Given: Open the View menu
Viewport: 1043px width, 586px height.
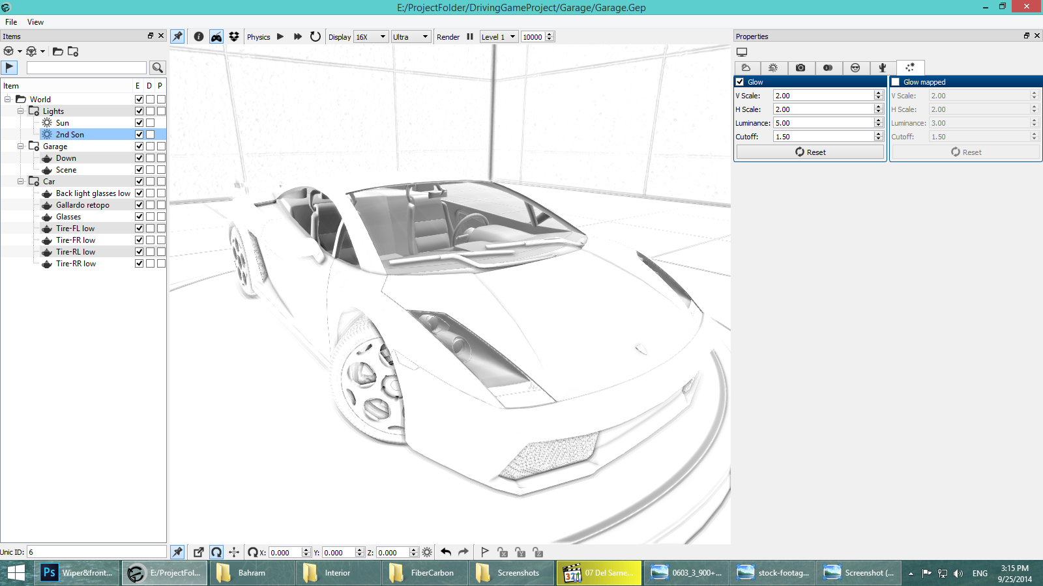Looking at the screenshot, I should coord(35,22).
